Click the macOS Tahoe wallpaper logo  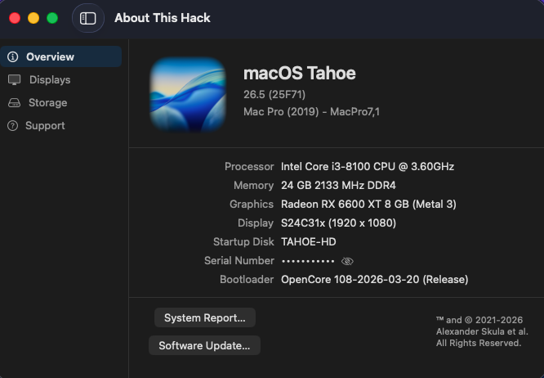(188, 94)
